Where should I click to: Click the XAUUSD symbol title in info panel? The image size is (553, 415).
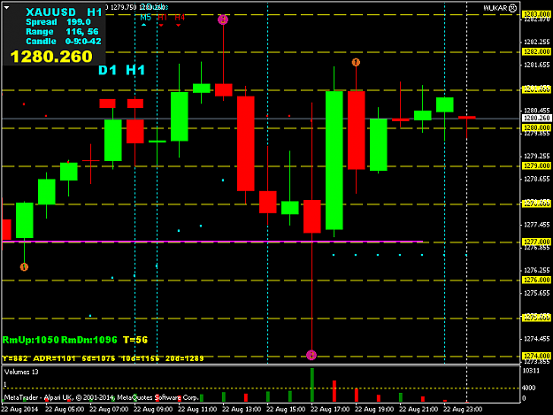pos(50,12)
